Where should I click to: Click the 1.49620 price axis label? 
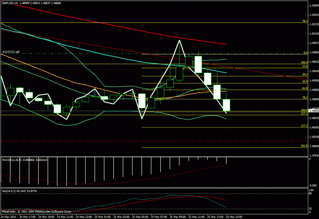314,62
